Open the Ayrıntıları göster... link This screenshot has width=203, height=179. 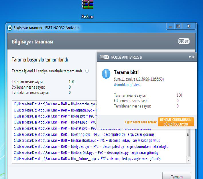[127, 85]
